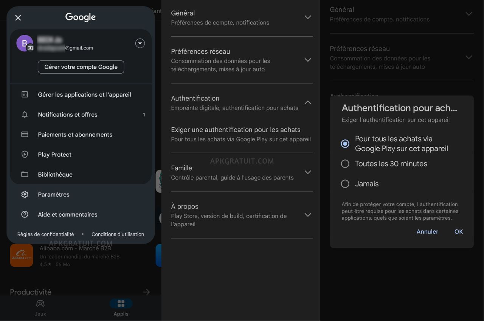Click the gear icon for Paramètres
This screenshot has height=321, width=484.
pos(25,194)
